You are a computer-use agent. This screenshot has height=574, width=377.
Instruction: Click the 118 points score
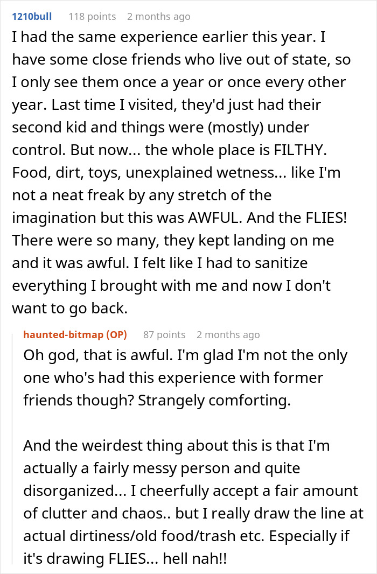pos(92,17)
